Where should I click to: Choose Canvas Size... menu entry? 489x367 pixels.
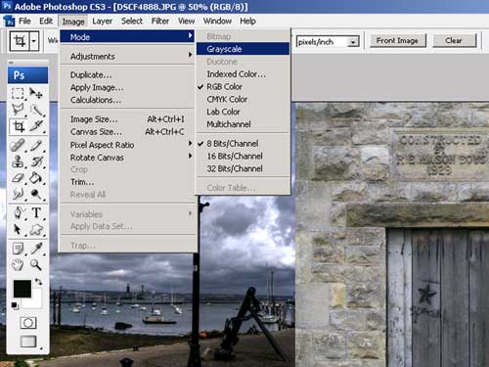coord(127,132)
